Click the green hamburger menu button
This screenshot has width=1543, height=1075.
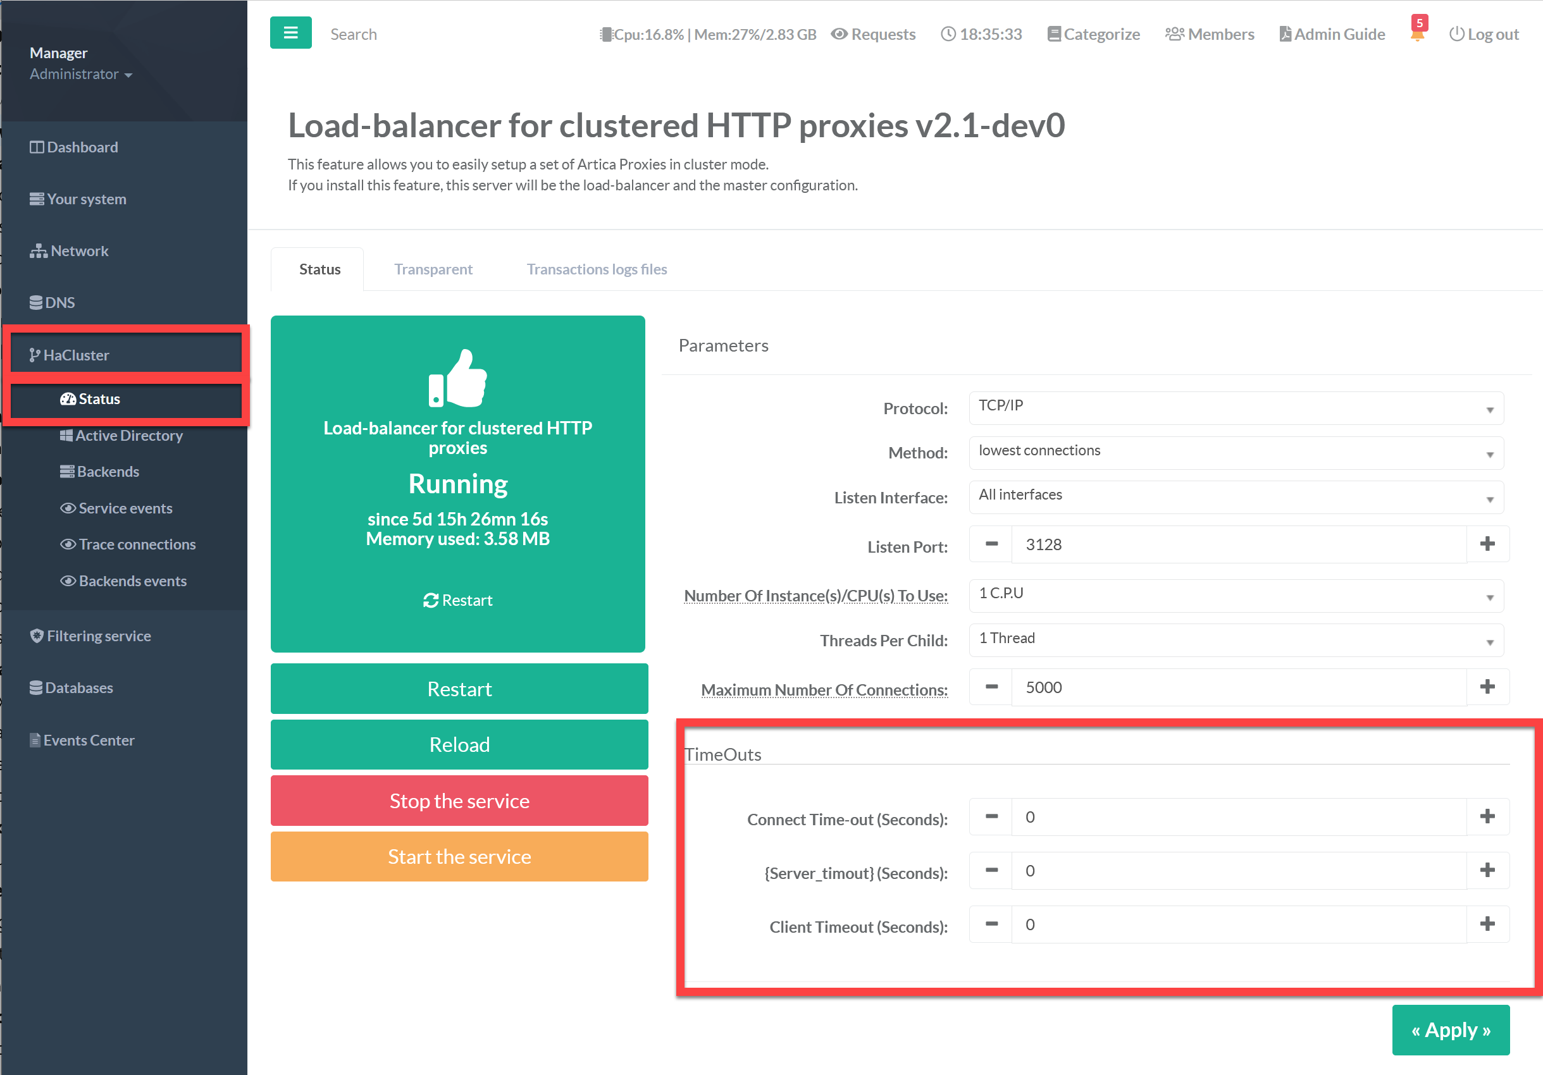(290, 32)
